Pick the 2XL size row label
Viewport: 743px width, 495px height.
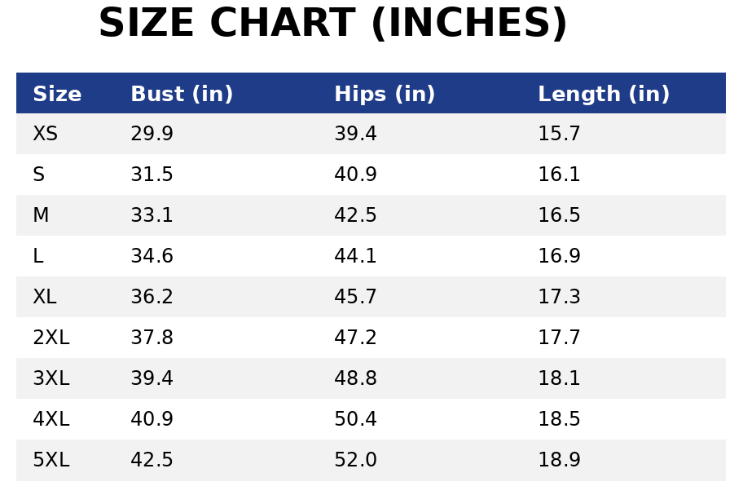51,338
